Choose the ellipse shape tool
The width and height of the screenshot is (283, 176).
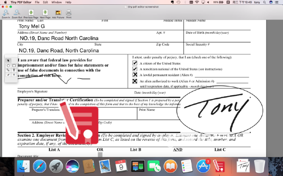click(x=8, y=66)
